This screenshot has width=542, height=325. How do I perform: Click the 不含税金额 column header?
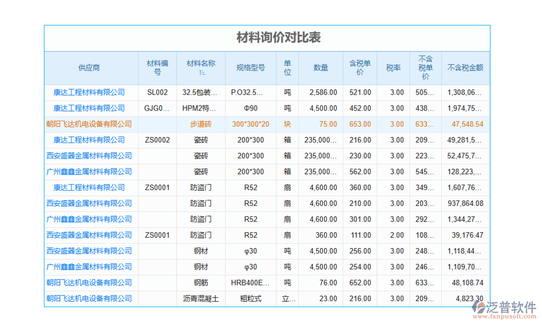467,68
